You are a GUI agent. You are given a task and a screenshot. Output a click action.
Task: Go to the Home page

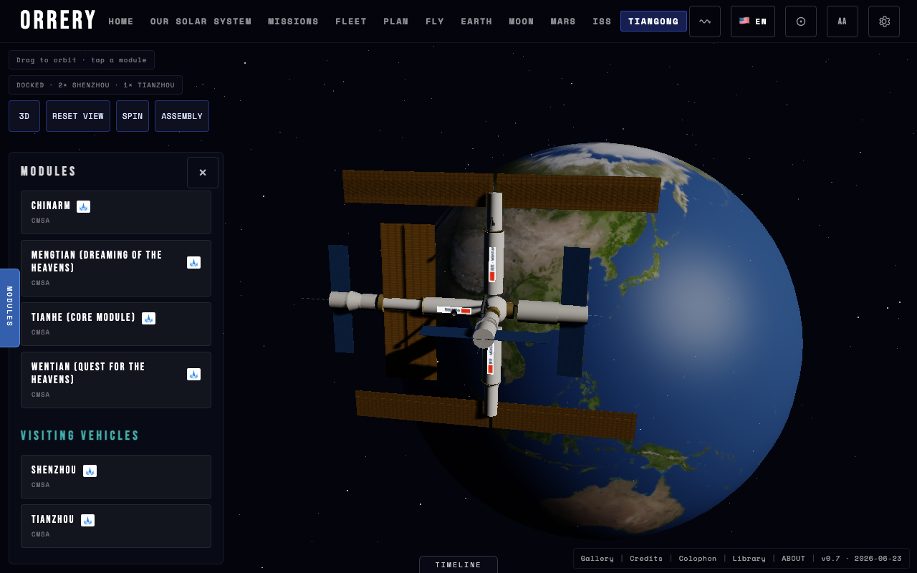pyautogui.click(x=121, y=21)
